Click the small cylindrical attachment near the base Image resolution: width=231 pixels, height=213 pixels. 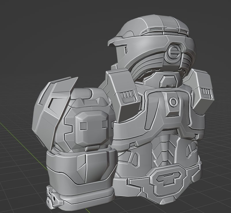(x=53, y=198)
